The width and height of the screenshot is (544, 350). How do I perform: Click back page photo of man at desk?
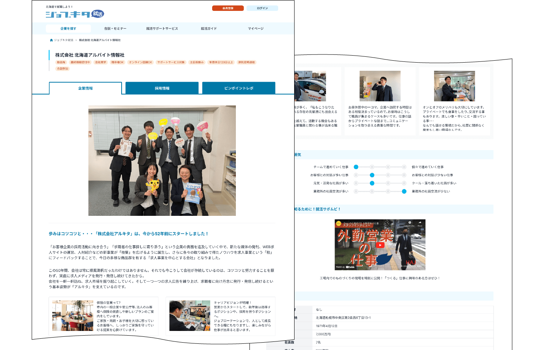point(455,86)
